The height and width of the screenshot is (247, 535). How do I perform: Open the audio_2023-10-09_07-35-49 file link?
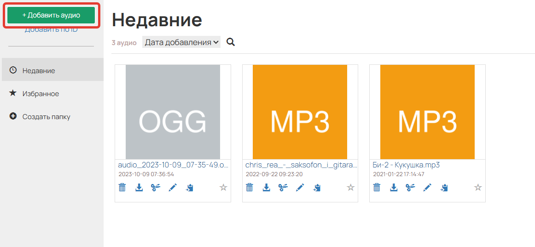coord(173,165)
